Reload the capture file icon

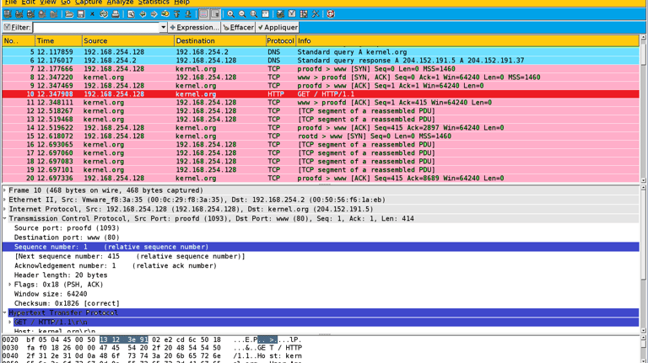[104, 14]
